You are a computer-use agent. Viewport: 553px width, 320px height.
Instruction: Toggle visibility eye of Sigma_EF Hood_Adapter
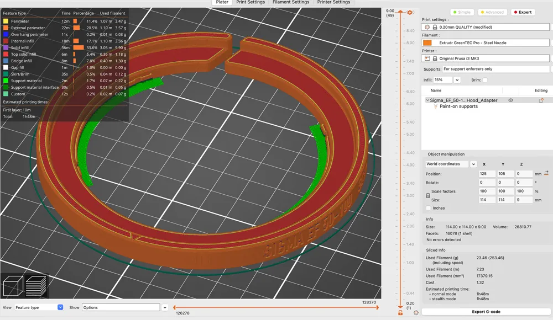click(x=510, y=100)
